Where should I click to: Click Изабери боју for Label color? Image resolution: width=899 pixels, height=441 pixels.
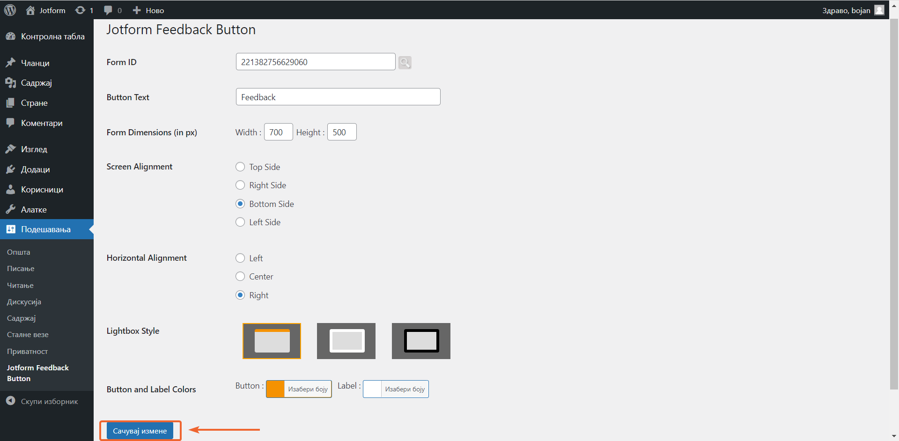pyautogui.click(x=405, y=389)
